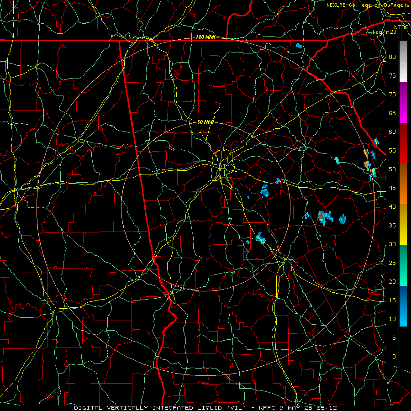Click the magenta-purple segment of the color bar
This screenshot has height=411, width=411.
tap(403, 102)
